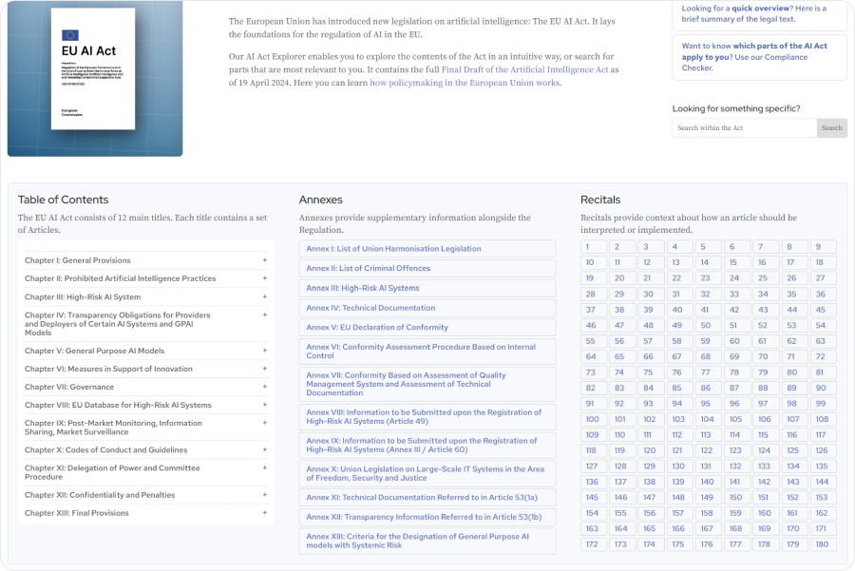Viewport: 855px width, 571px height.
Task: Expand Chapter III: High-Risk AI System
Action: (145, 296)
